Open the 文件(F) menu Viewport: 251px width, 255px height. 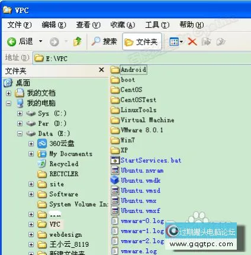(x=20, y=25)
